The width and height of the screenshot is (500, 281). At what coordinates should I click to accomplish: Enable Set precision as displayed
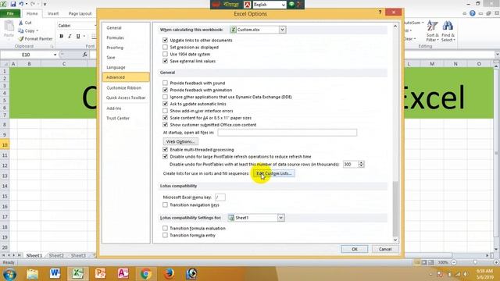point(165,47)
